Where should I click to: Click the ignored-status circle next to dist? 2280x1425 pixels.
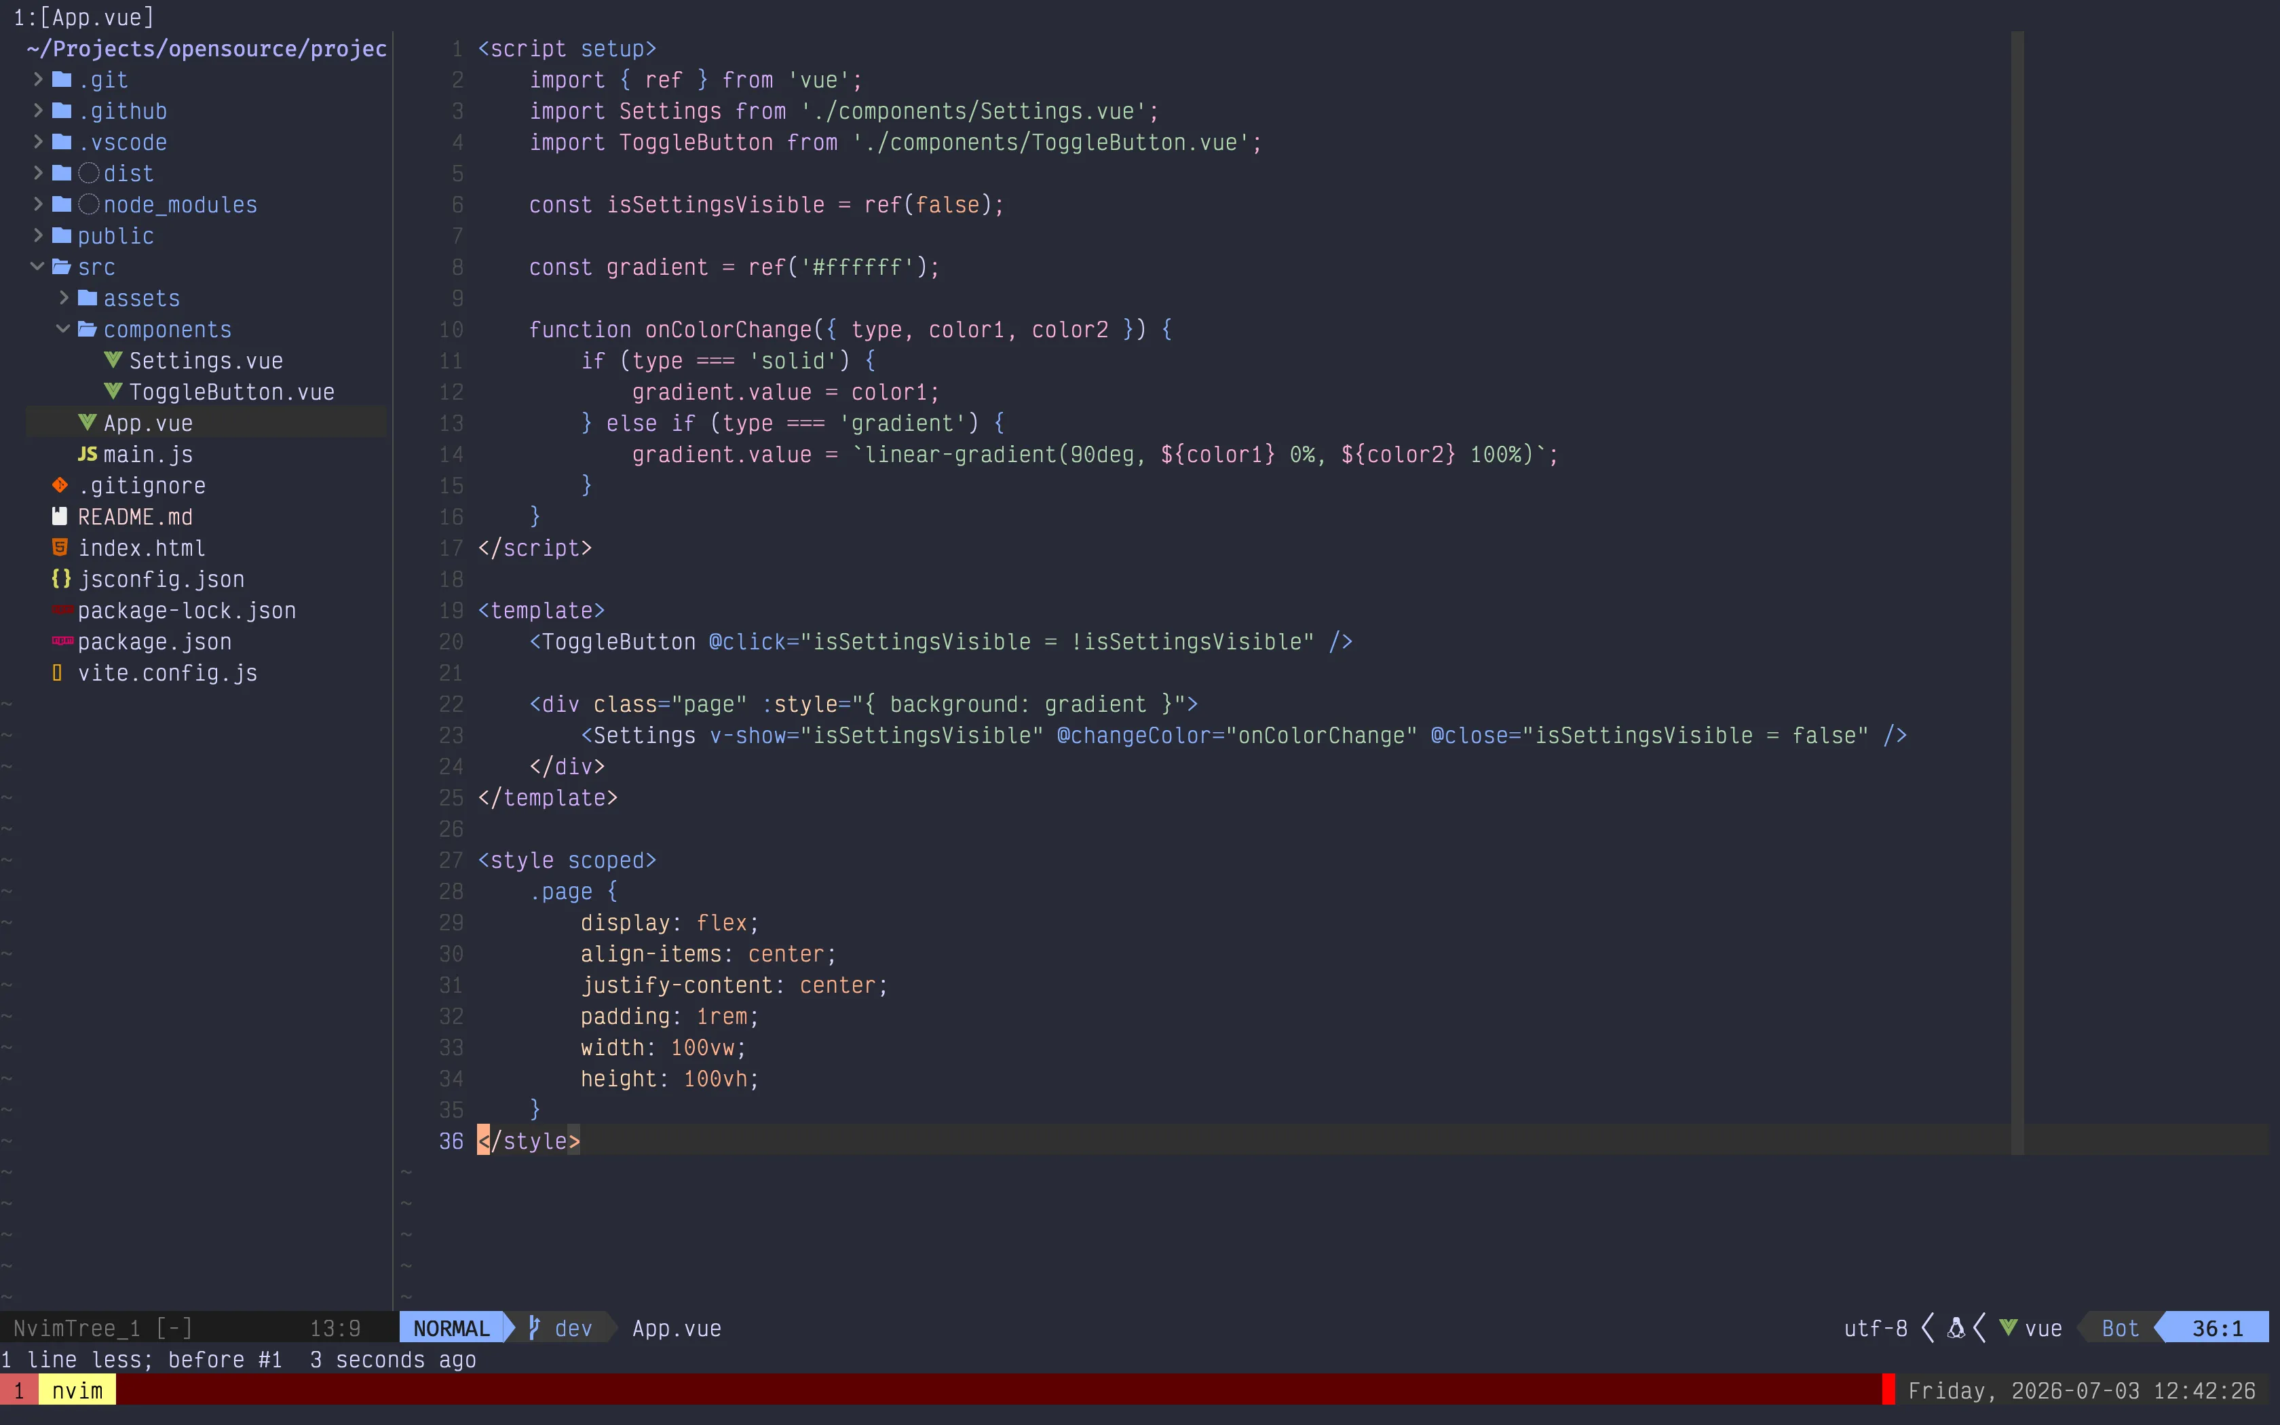pos(89,172)
